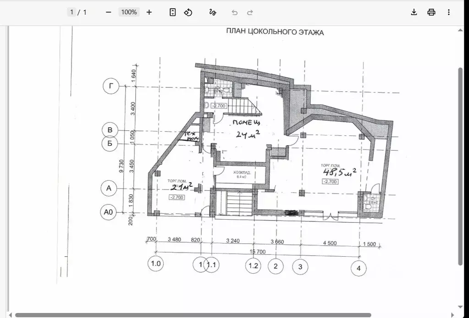Click the zoom out minus button
The height and width of the screenshot is (318, 469).
[109, 12]
